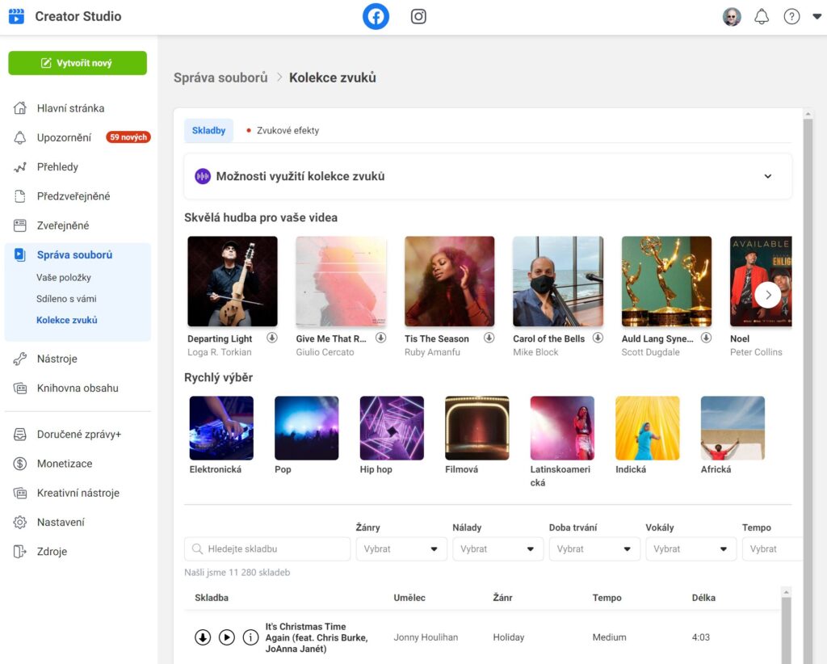Click the Doručené zprávy+ inbox icon
The width and height of the screenshot is (827, 664).
tap(20, 435)
